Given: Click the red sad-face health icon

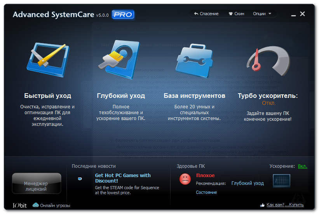Looking at the screenshot, I should [x=185, y=179].
